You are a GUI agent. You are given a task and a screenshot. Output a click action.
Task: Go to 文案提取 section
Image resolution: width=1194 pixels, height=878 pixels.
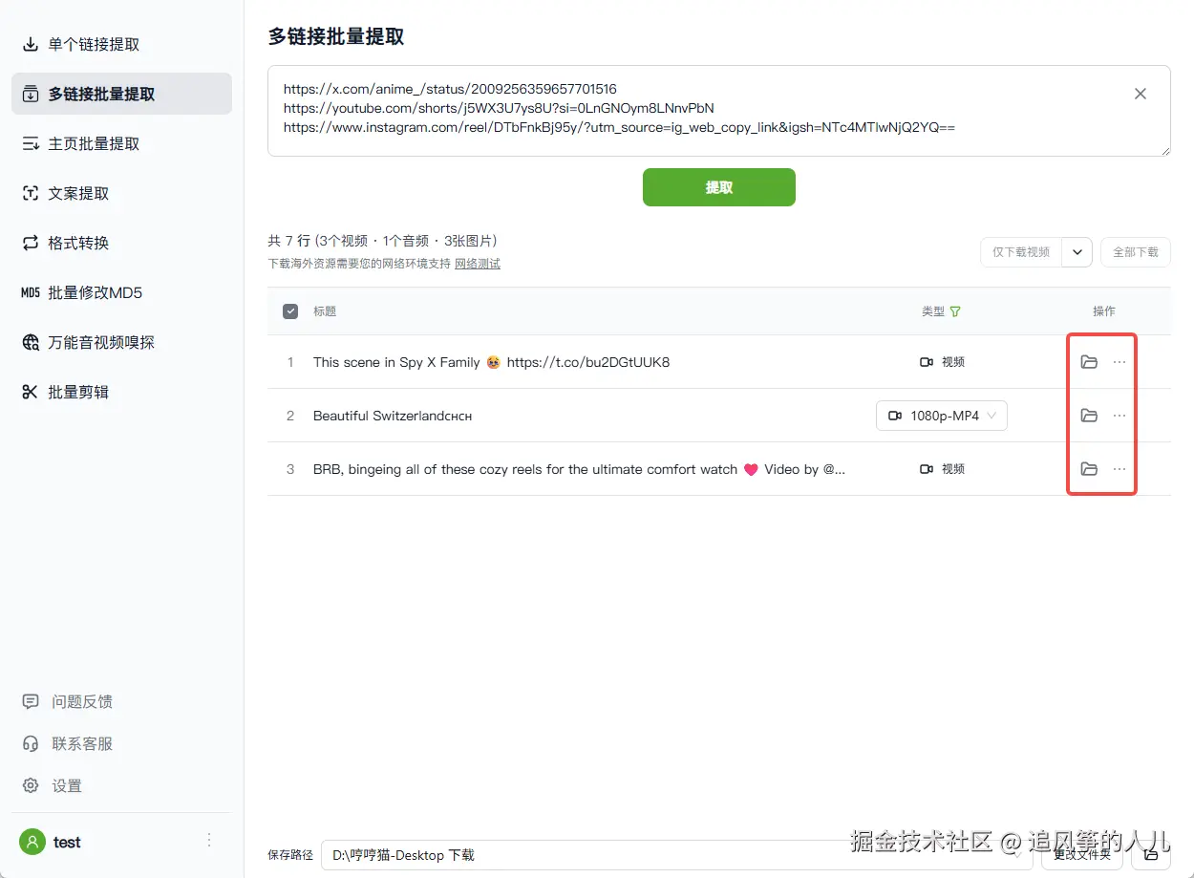pyautogui.click(x=121, y=193)
